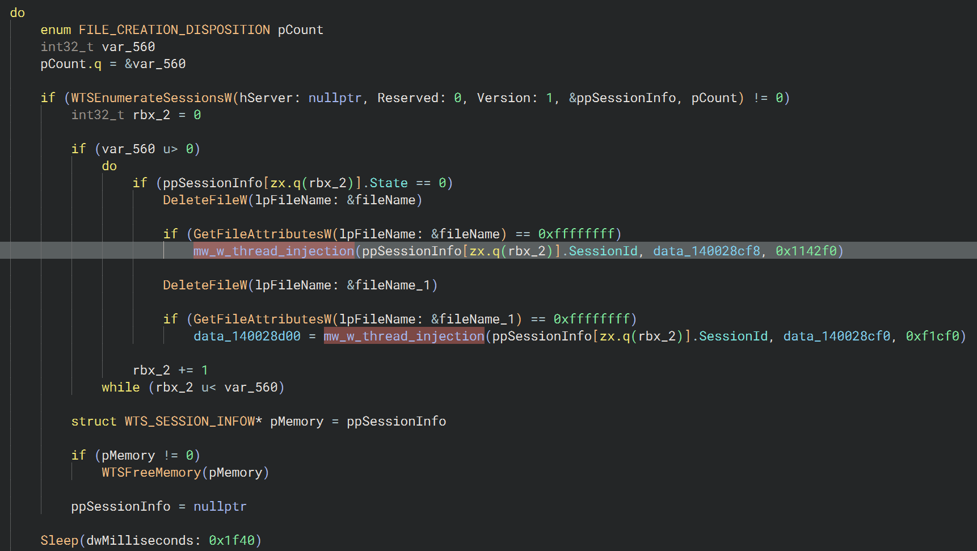Click the WTSFreeMemory function call

[151, 472]
